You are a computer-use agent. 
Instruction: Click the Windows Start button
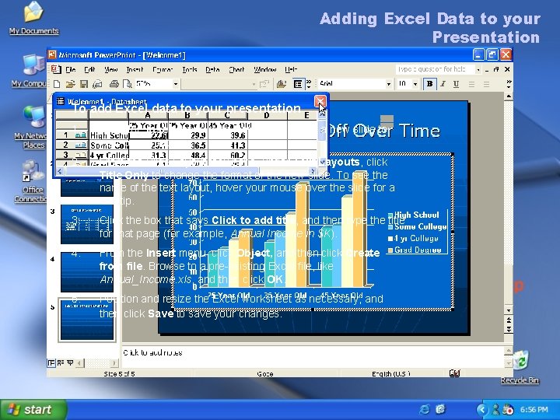coord(33,409)
